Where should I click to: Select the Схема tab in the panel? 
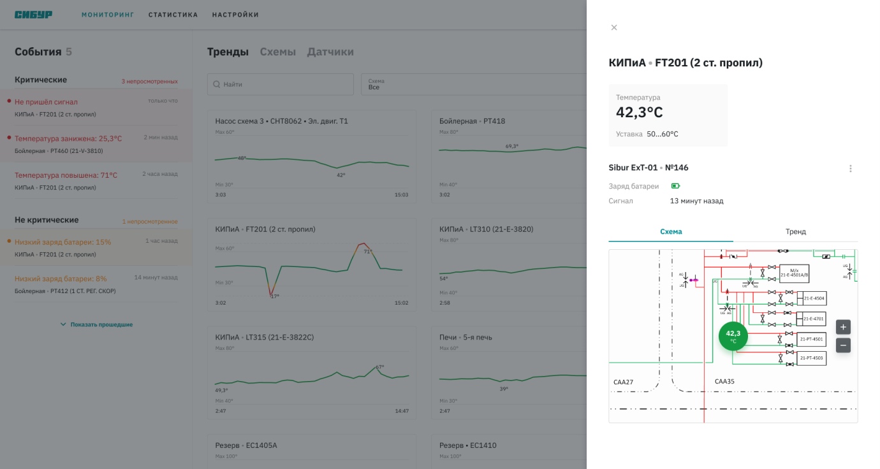671,232
